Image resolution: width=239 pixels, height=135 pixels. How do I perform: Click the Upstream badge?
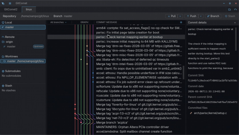[39, 46]
